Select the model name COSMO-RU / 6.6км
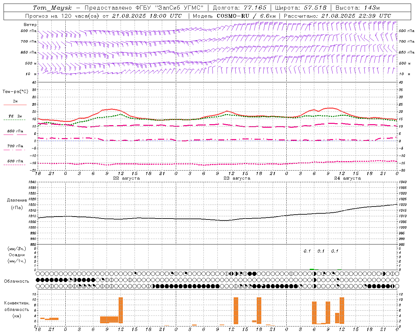416x332 pixels. click(x=246, y=16)
